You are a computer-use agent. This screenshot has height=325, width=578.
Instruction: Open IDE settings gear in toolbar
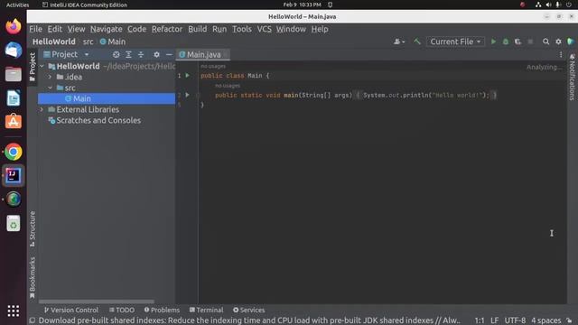tap(558, 42)
